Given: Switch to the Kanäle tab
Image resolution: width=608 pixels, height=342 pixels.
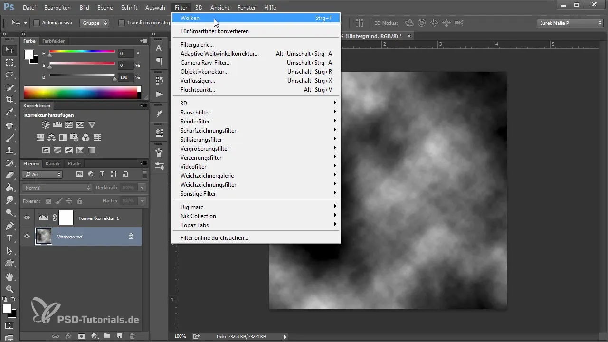Looking at the screenshot, I should (53, 163).
